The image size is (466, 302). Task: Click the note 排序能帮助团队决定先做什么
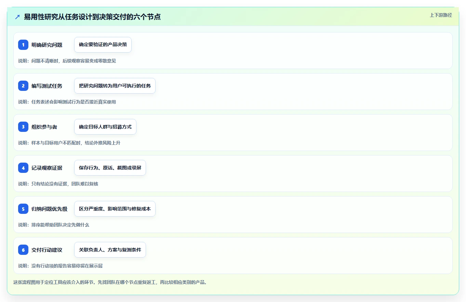pyautogui.click(x=60, y=225)
